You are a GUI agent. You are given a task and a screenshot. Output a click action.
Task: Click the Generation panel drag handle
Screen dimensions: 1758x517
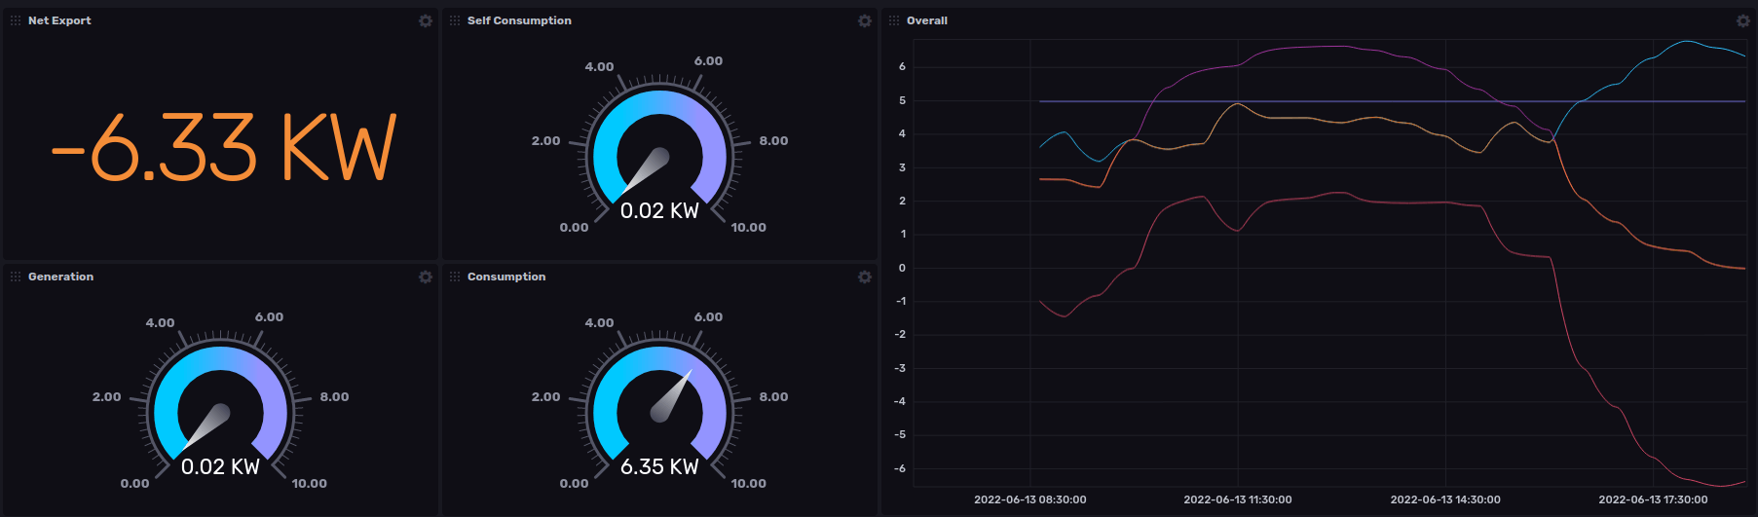click(16, 277)
